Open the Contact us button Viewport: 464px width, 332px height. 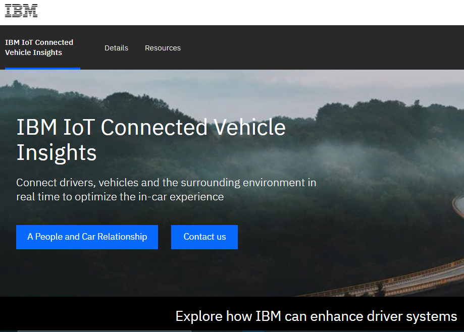click(x=204, y=237)
